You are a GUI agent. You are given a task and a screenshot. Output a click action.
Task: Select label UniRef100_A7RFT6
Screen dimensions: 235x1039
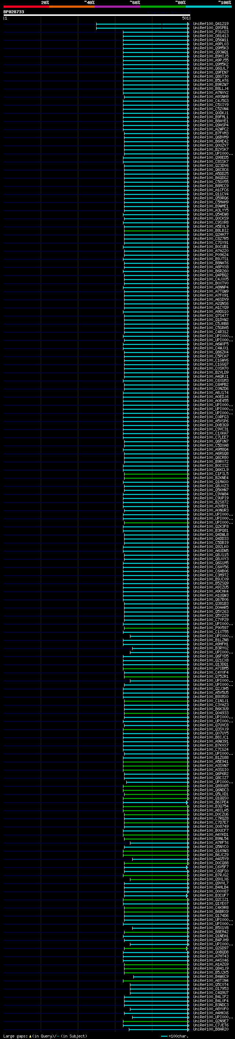coord(211,843)
